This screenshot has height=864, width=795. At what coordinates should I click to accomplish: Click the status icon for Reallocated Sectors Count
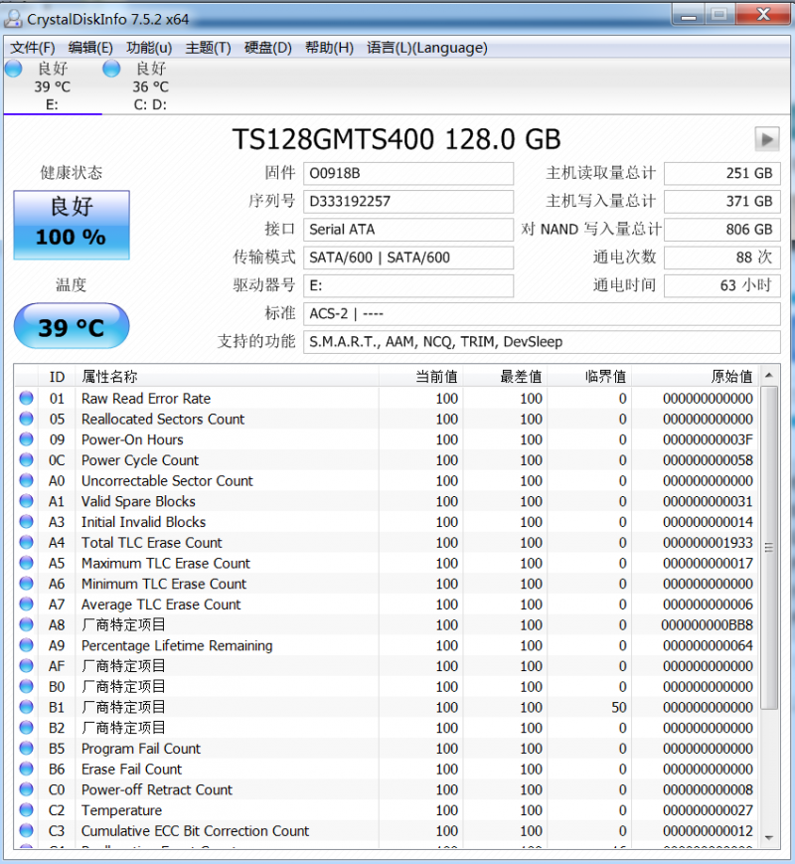(x=26, y=419)
